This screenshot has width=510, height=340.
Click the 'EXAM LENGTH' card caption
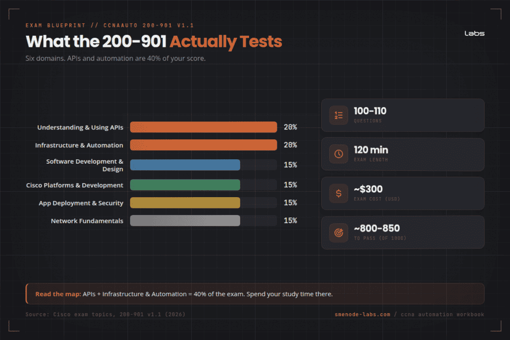[371, 160]
